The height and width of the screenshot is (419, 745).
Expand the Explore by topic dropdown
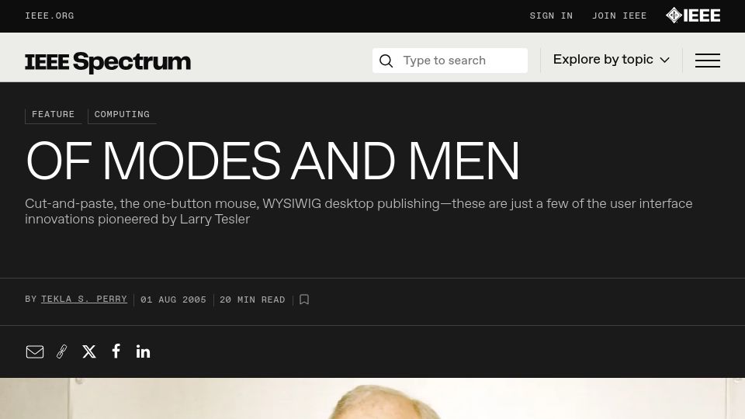coord(611,60)
